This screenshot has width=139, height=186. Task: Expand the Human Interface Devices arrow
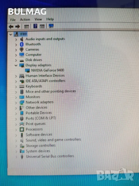tap(16, 76)
